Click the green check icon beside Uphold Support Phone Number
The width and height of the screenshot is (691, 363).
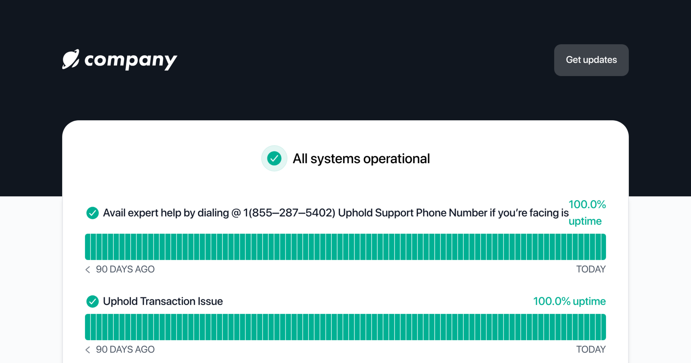click(x=92, y=213)
